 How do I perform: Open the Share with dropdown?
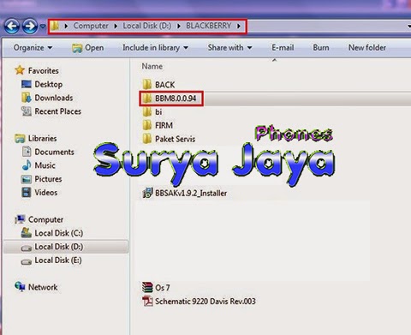coord(229,48)
